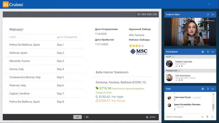Click the Send a message field

(183, 117)
